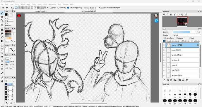This screenshot has height=107, width=202.
Task: Open the Layer menu
Action: [12, 4]
